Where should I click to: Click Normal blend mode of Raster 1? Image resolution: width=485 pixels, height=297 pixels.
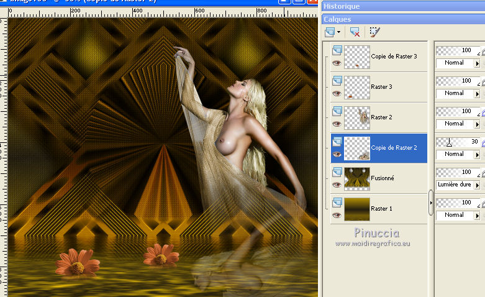pos(454,215)
